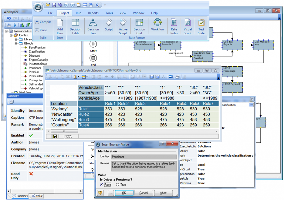Select the True radio button
284x200 pixels.
click(118, 185)
